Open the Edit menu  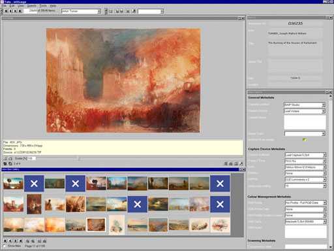[x=12, y=6]
